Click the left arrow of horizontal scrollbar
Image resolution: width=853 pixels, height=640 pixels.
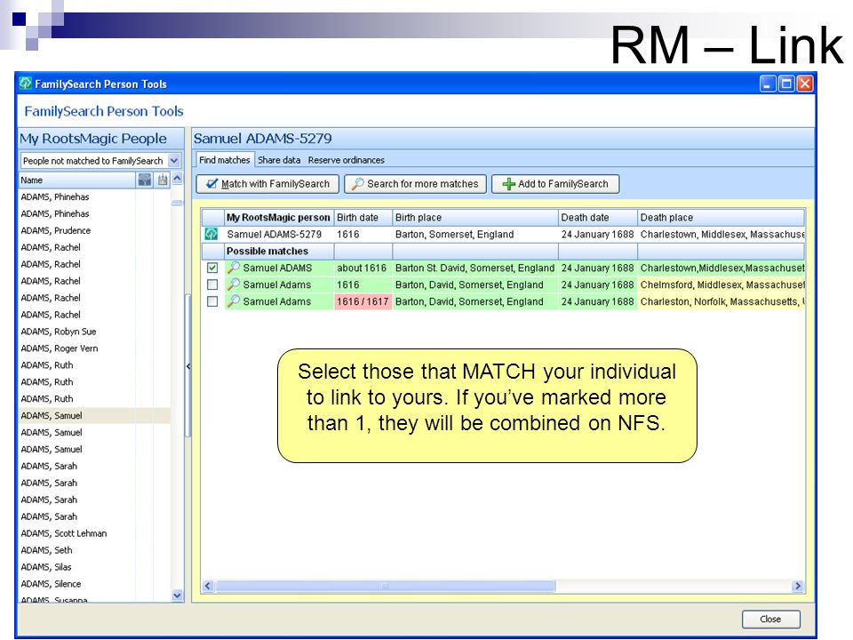(x=208, y=586)
